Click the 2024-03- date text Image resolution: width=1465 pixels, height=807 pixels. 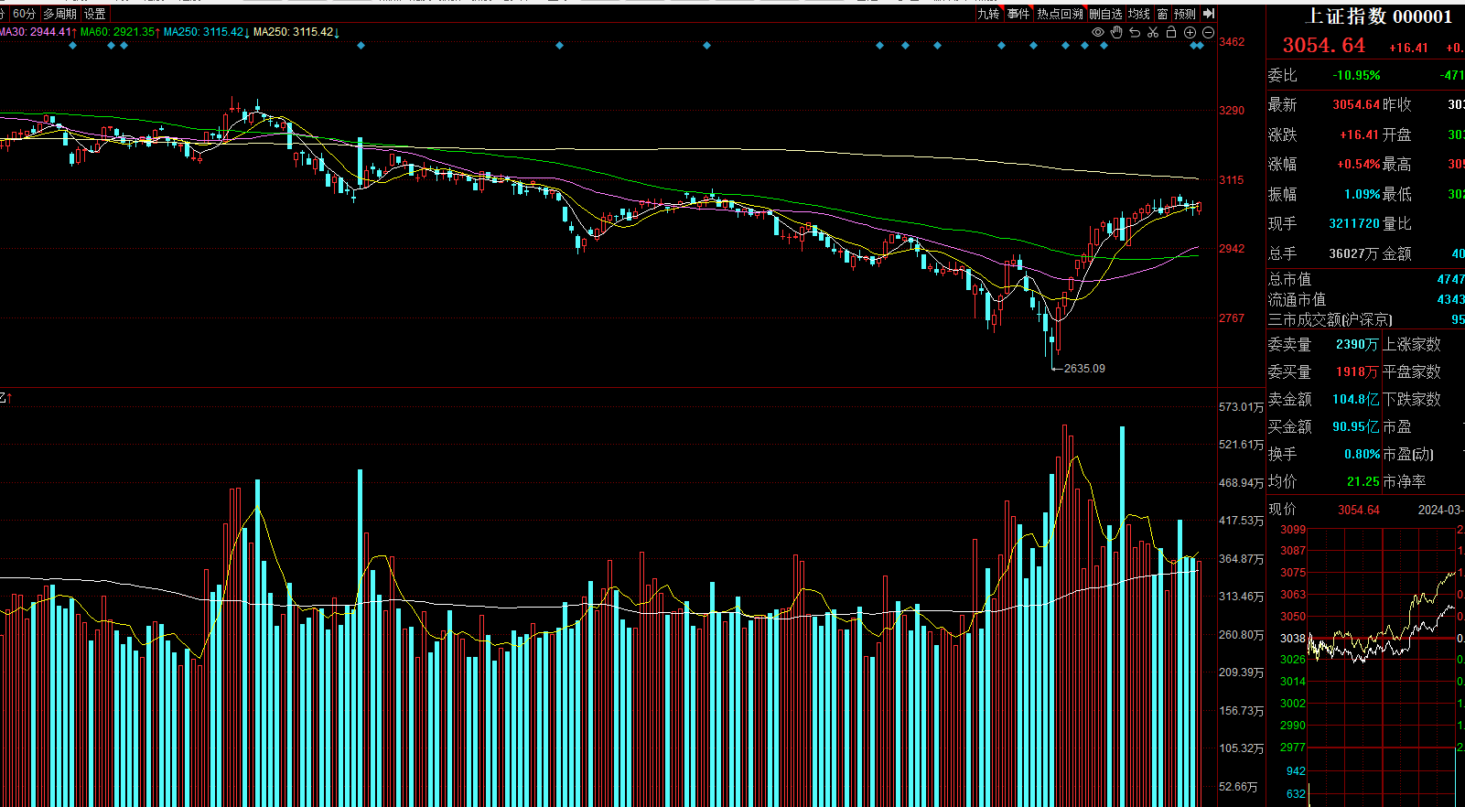click(1440, 510)
